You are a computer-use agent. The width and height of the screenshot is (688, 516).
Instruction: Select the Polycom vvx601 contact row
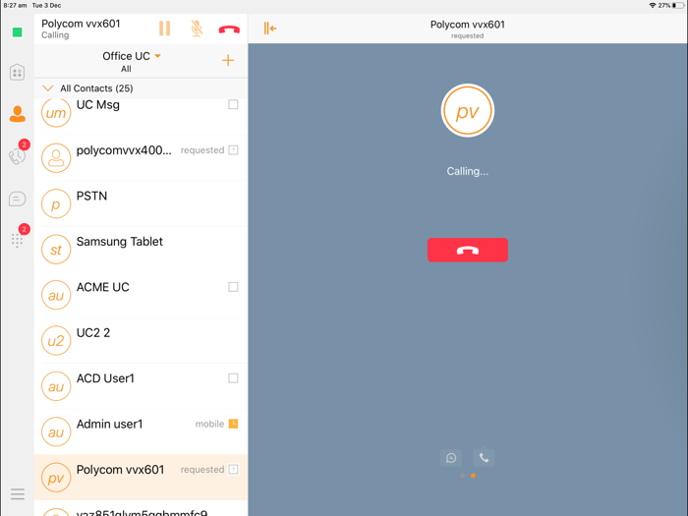[x=141, y=478]
